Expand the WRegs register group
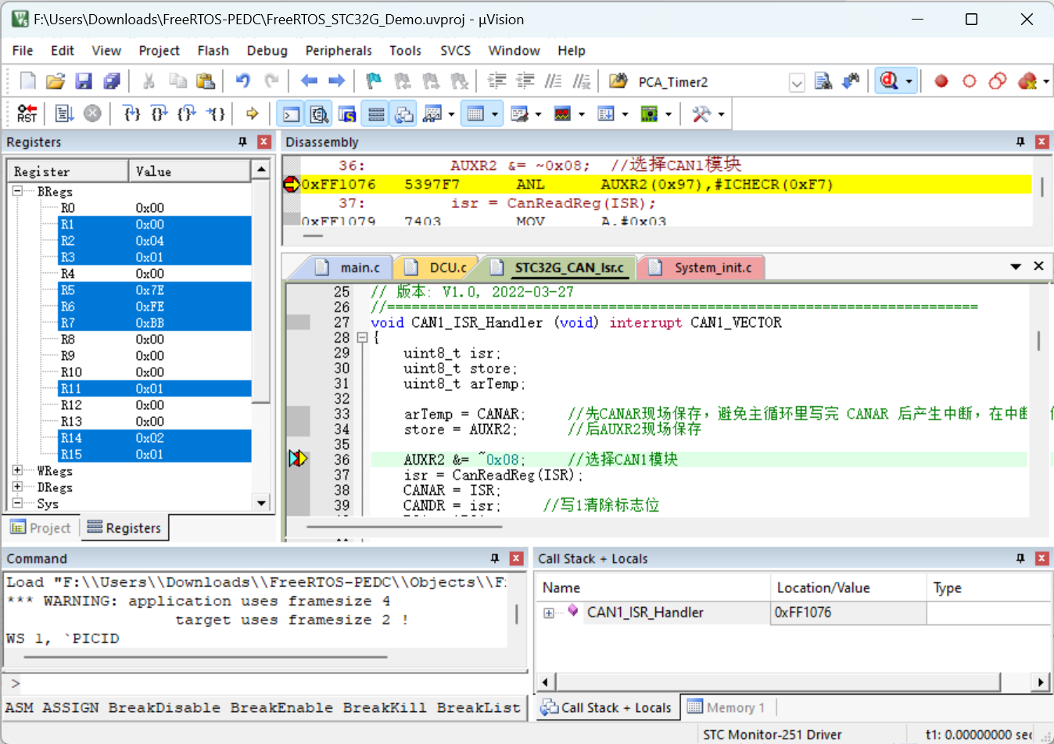 click(17, 470)
